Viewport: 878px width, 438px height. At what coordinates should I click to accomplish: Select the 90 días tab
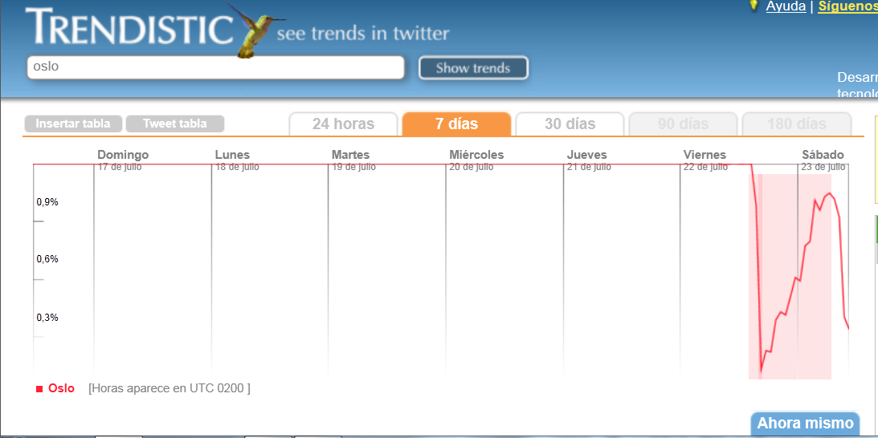[x=683, y=124]
